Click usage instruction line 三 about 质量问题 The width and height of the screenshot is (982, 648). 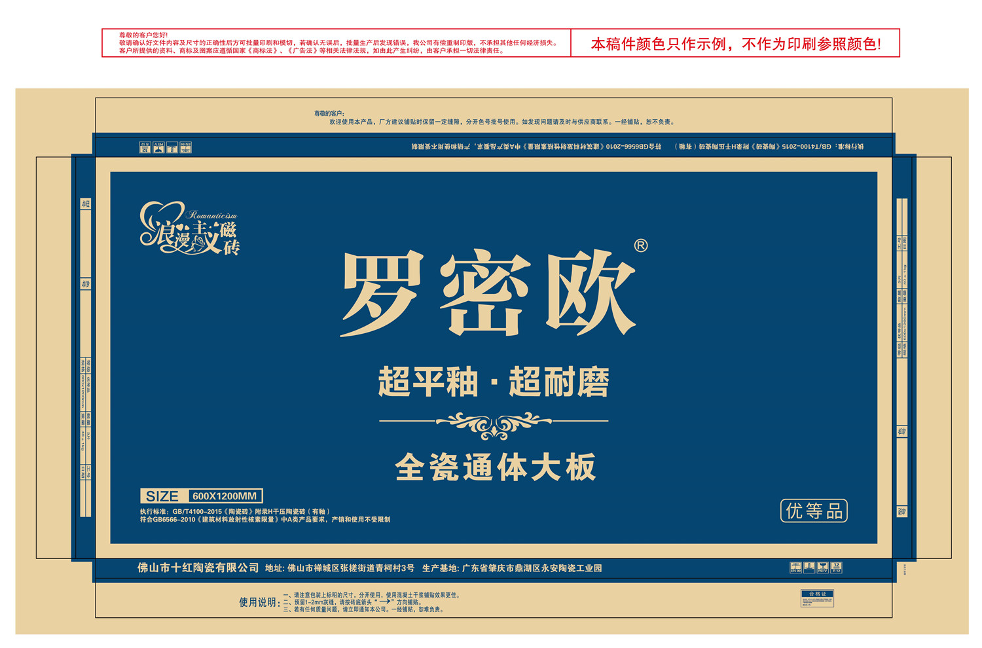pos(364,609)
